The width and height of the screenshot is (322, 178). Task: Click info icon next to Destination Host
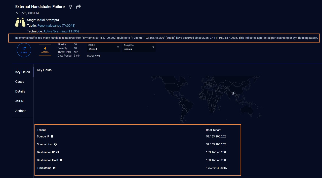pyautogui.click(x=61, y=160)
